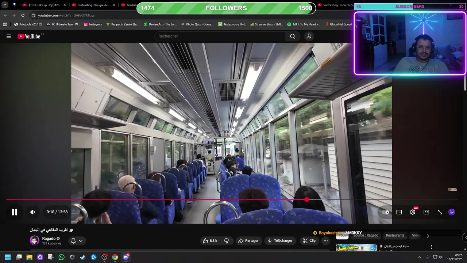Image resolution: width=467 pixels, height=263 pixels.
Task: Start voice search with the microphone
Action: click(309, 36)
